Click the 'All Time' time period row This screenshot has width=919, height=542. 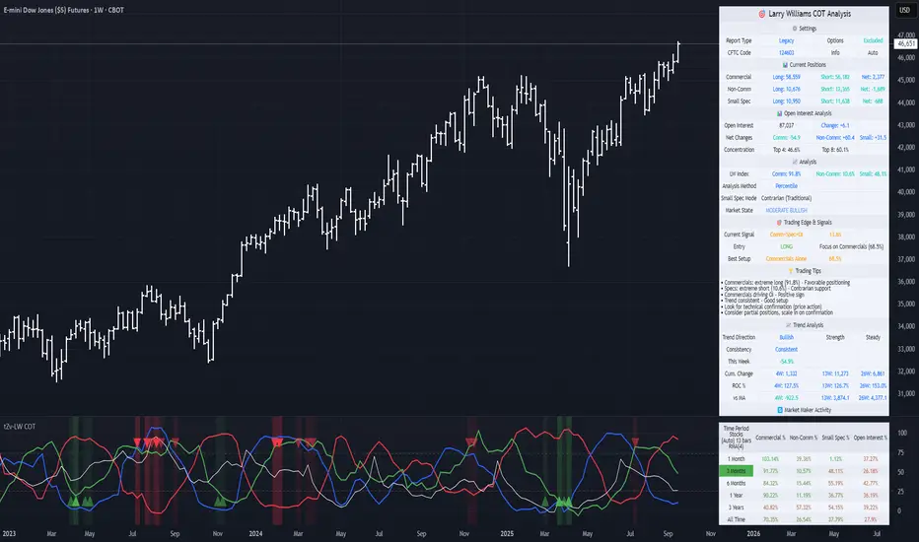pyautogui.click(x=804, y=519)
